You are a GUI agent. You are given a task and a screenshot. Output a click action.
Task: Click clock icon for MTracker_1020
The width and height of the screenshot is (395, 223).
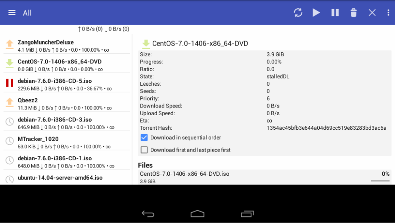(10, 141)
